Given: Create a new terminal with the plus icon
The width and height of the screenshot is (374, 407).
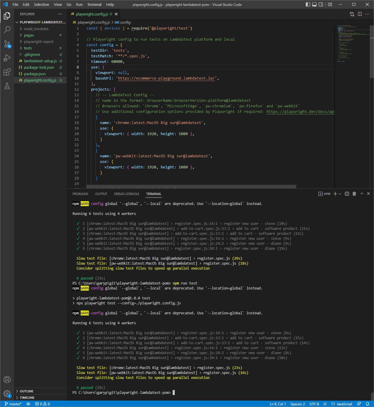Looking at the screenshot, I should point(335,194).
